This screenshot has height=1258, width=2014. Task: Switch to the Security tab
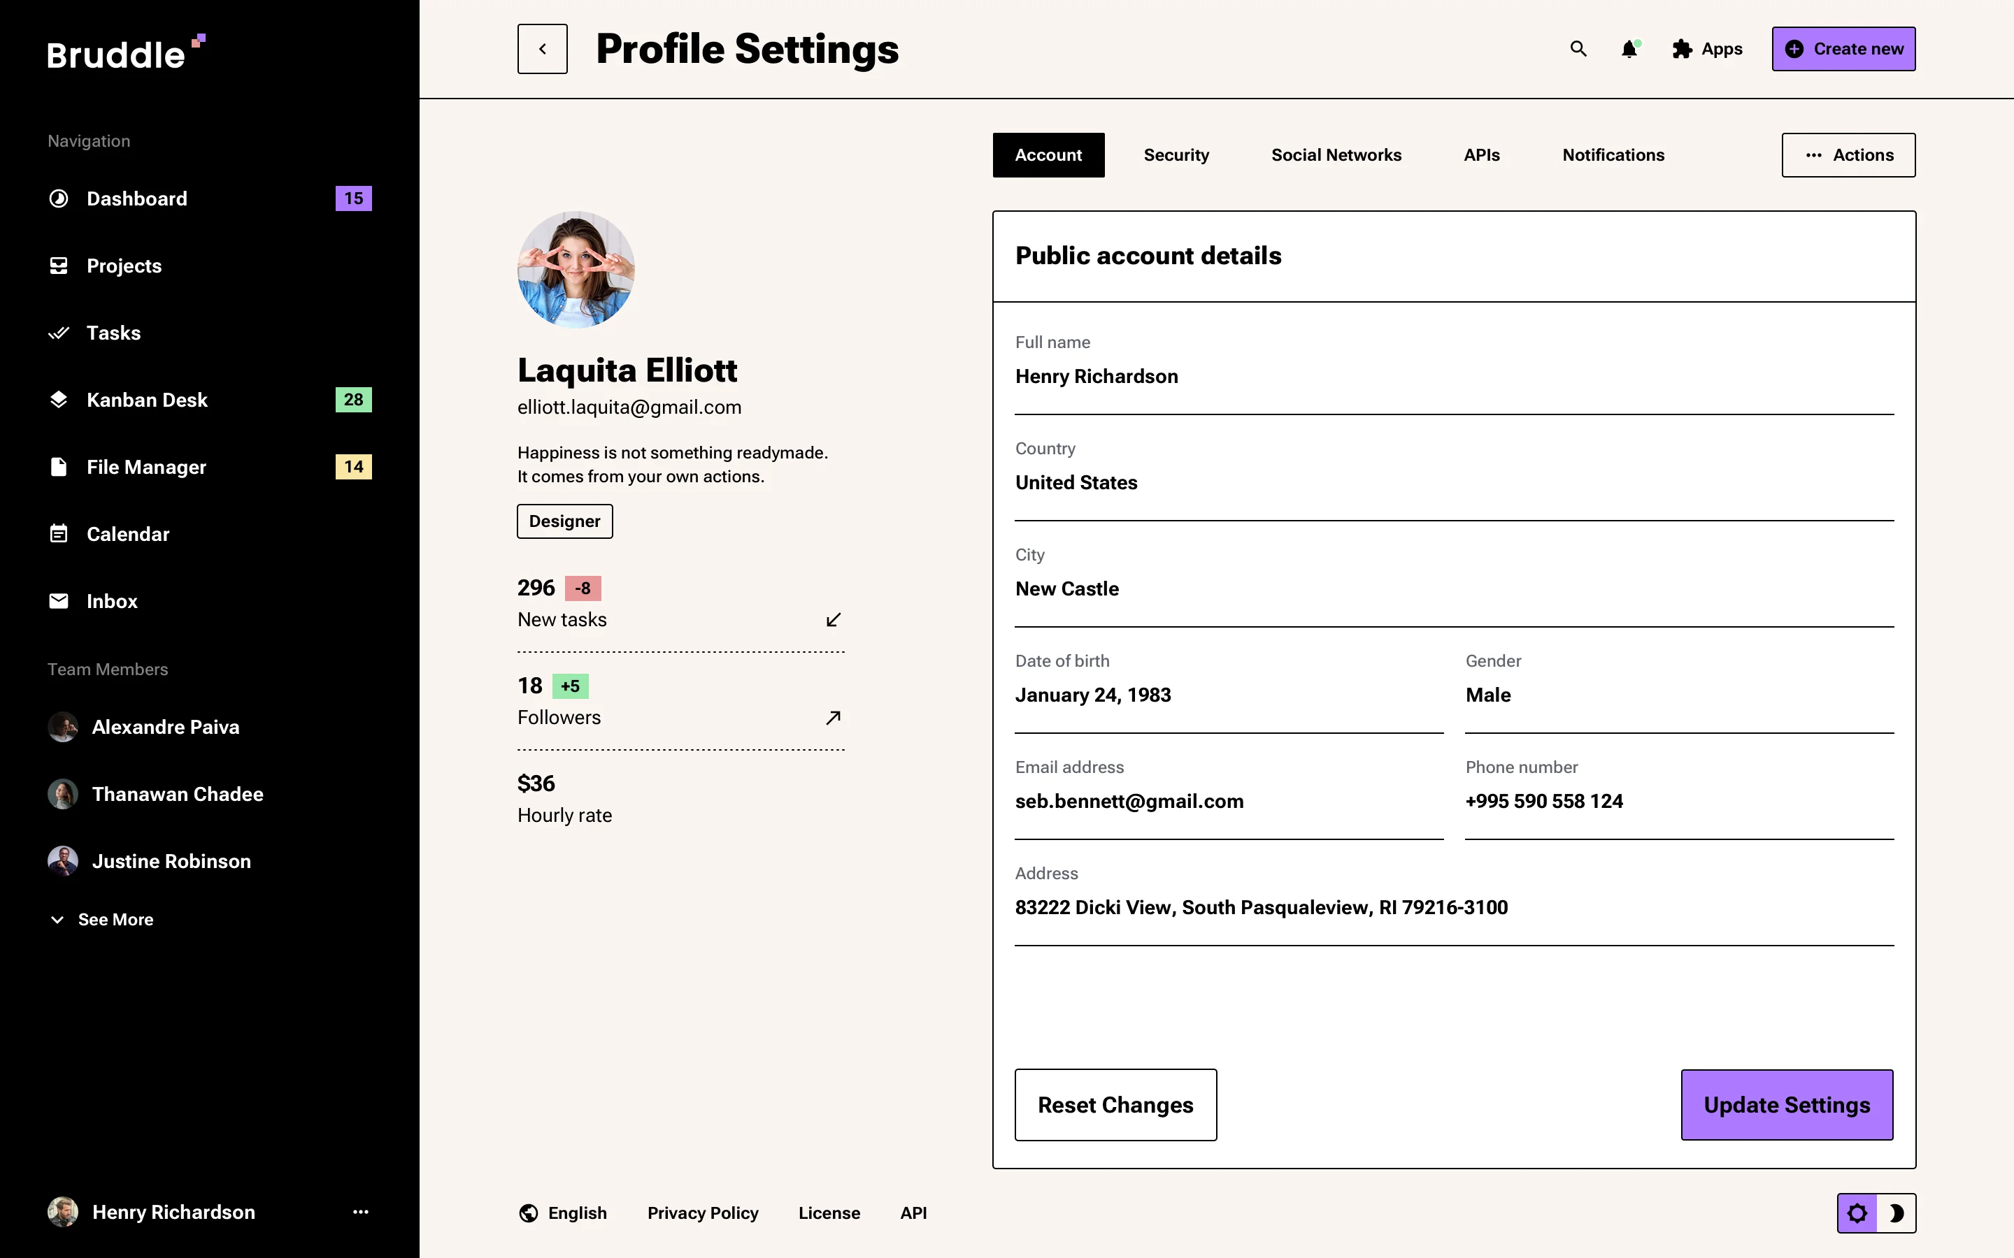pyautogui.click(x=1176, y=154)
